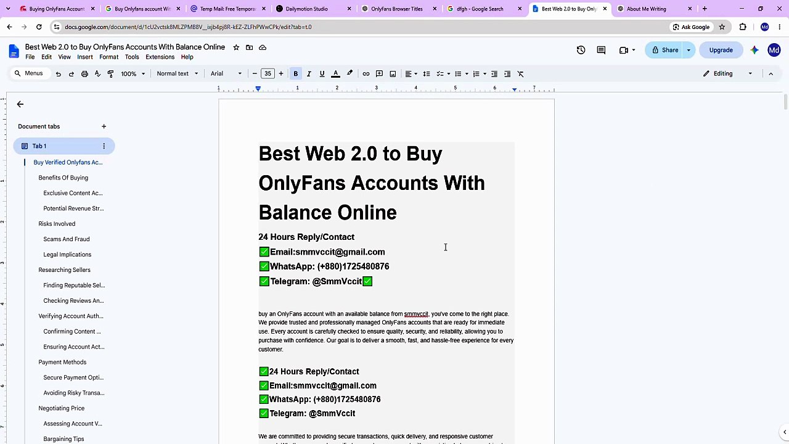This screenshot has width=789, height=444.
Task: Select Tab 1 in document tabs
Action: 64,146
